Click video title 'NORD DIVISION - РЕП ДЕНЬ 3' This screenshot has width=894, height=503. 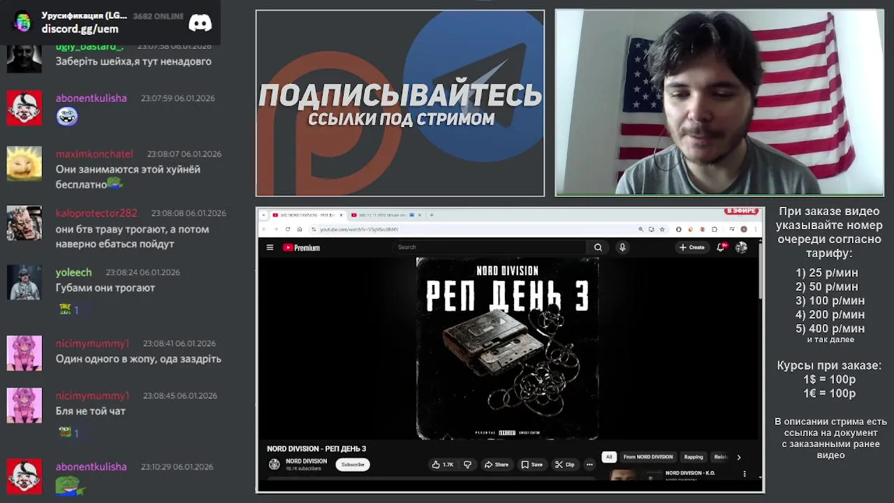316,449
